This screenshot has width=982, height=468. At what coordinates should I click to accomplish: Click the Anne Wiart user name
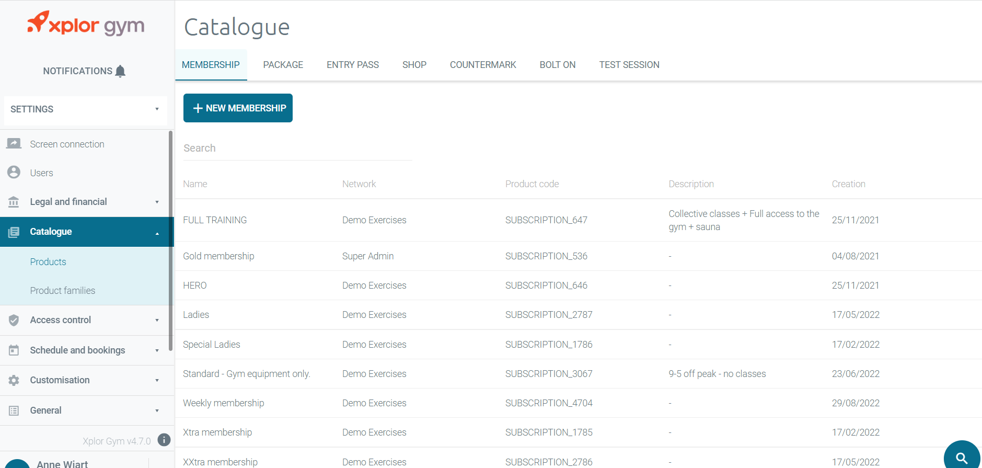click(62, 463)
